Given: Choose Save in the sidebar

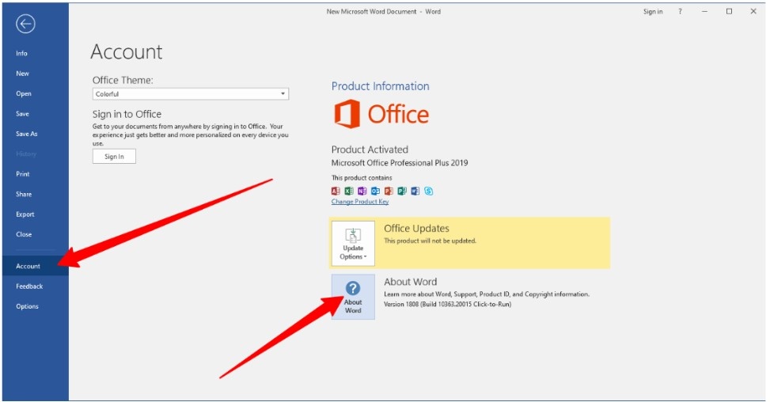Looking at the screenshot, I should (23, 113).
